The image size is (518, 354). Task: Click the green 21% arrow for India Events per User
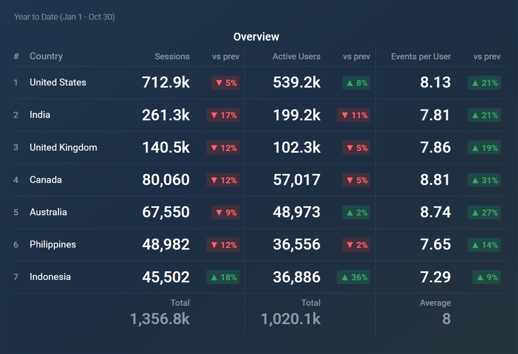click(x=483, y=115)
